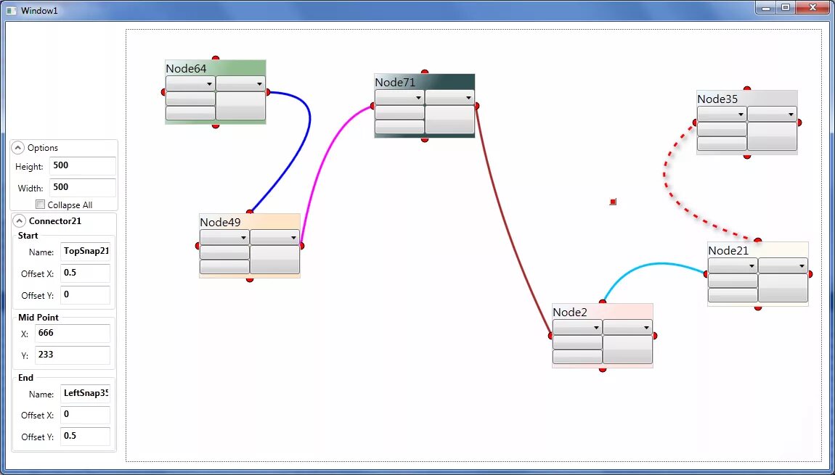Viewport: 835px width, 475px height.
Task: Open Node71's left combo box
Action: coord(399,97)
